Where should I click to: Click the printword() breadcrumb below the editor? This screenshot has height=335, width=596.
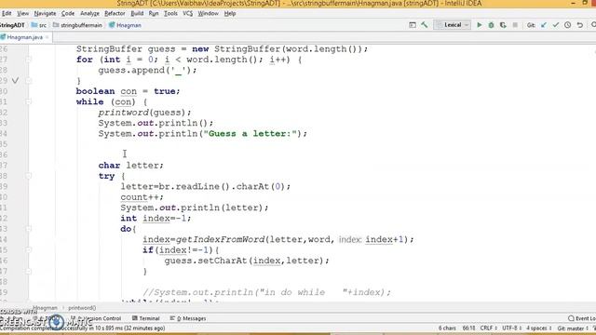pos(82,308)
